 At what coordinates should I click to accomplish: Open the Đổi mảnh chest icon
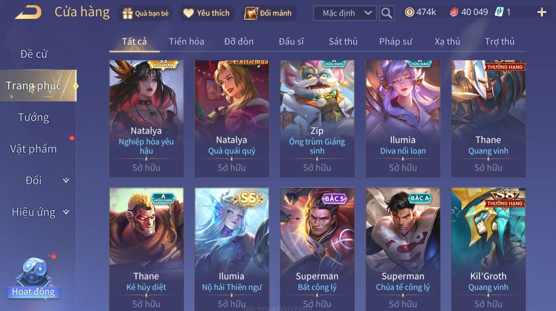point(251,13)
